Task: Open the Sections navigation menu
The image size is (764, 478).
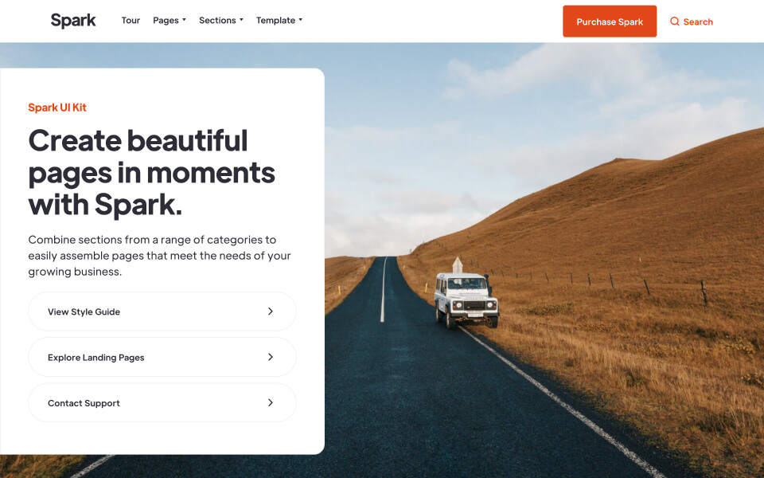Action: pos(220,21)
